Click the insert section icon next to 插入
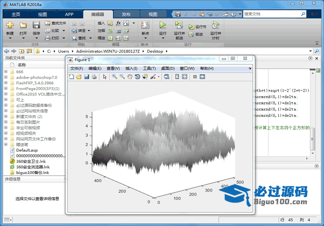The image size is (324, 226). pyautogui.click(x=111, y=23)
